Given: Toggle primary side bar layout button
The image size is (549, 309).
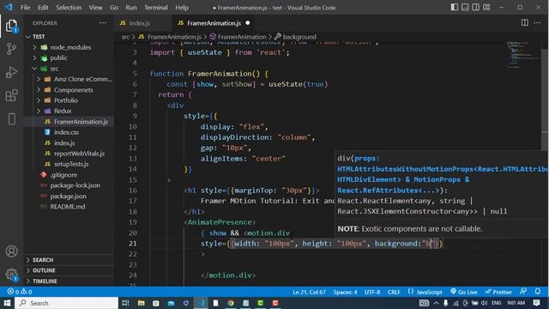Looking at the screenshot, I should (x=454, y=7).
